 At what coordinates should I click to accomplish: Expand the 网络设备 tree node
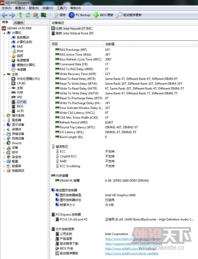coord(4,139)
